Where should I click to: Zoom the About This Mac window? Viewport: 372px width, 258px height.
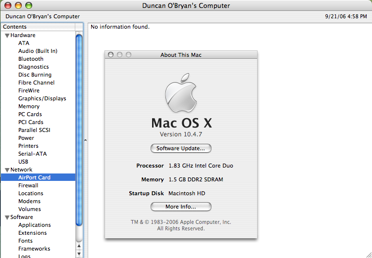pyautogui.click(x=128, y=55)
